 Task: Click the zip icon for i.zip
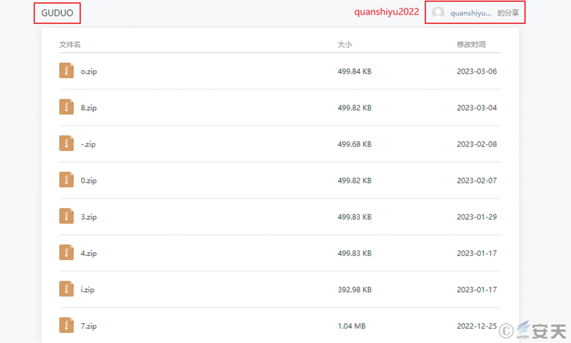click(66, 289)
